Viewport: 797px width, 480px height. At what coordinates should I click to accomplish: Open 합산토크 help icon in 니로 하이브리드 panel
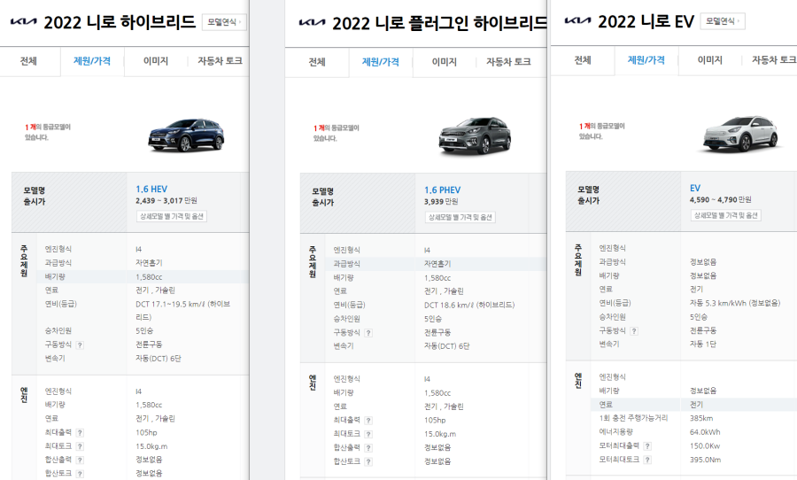click(80, 474)
